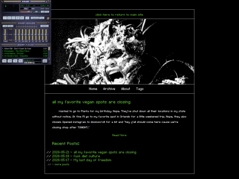Adjust the Winamp balance slider

tap(36, 12)
